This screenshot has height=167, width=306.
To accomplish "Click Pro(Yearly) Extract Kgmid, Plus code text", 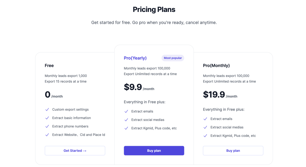I will (154, 128).
